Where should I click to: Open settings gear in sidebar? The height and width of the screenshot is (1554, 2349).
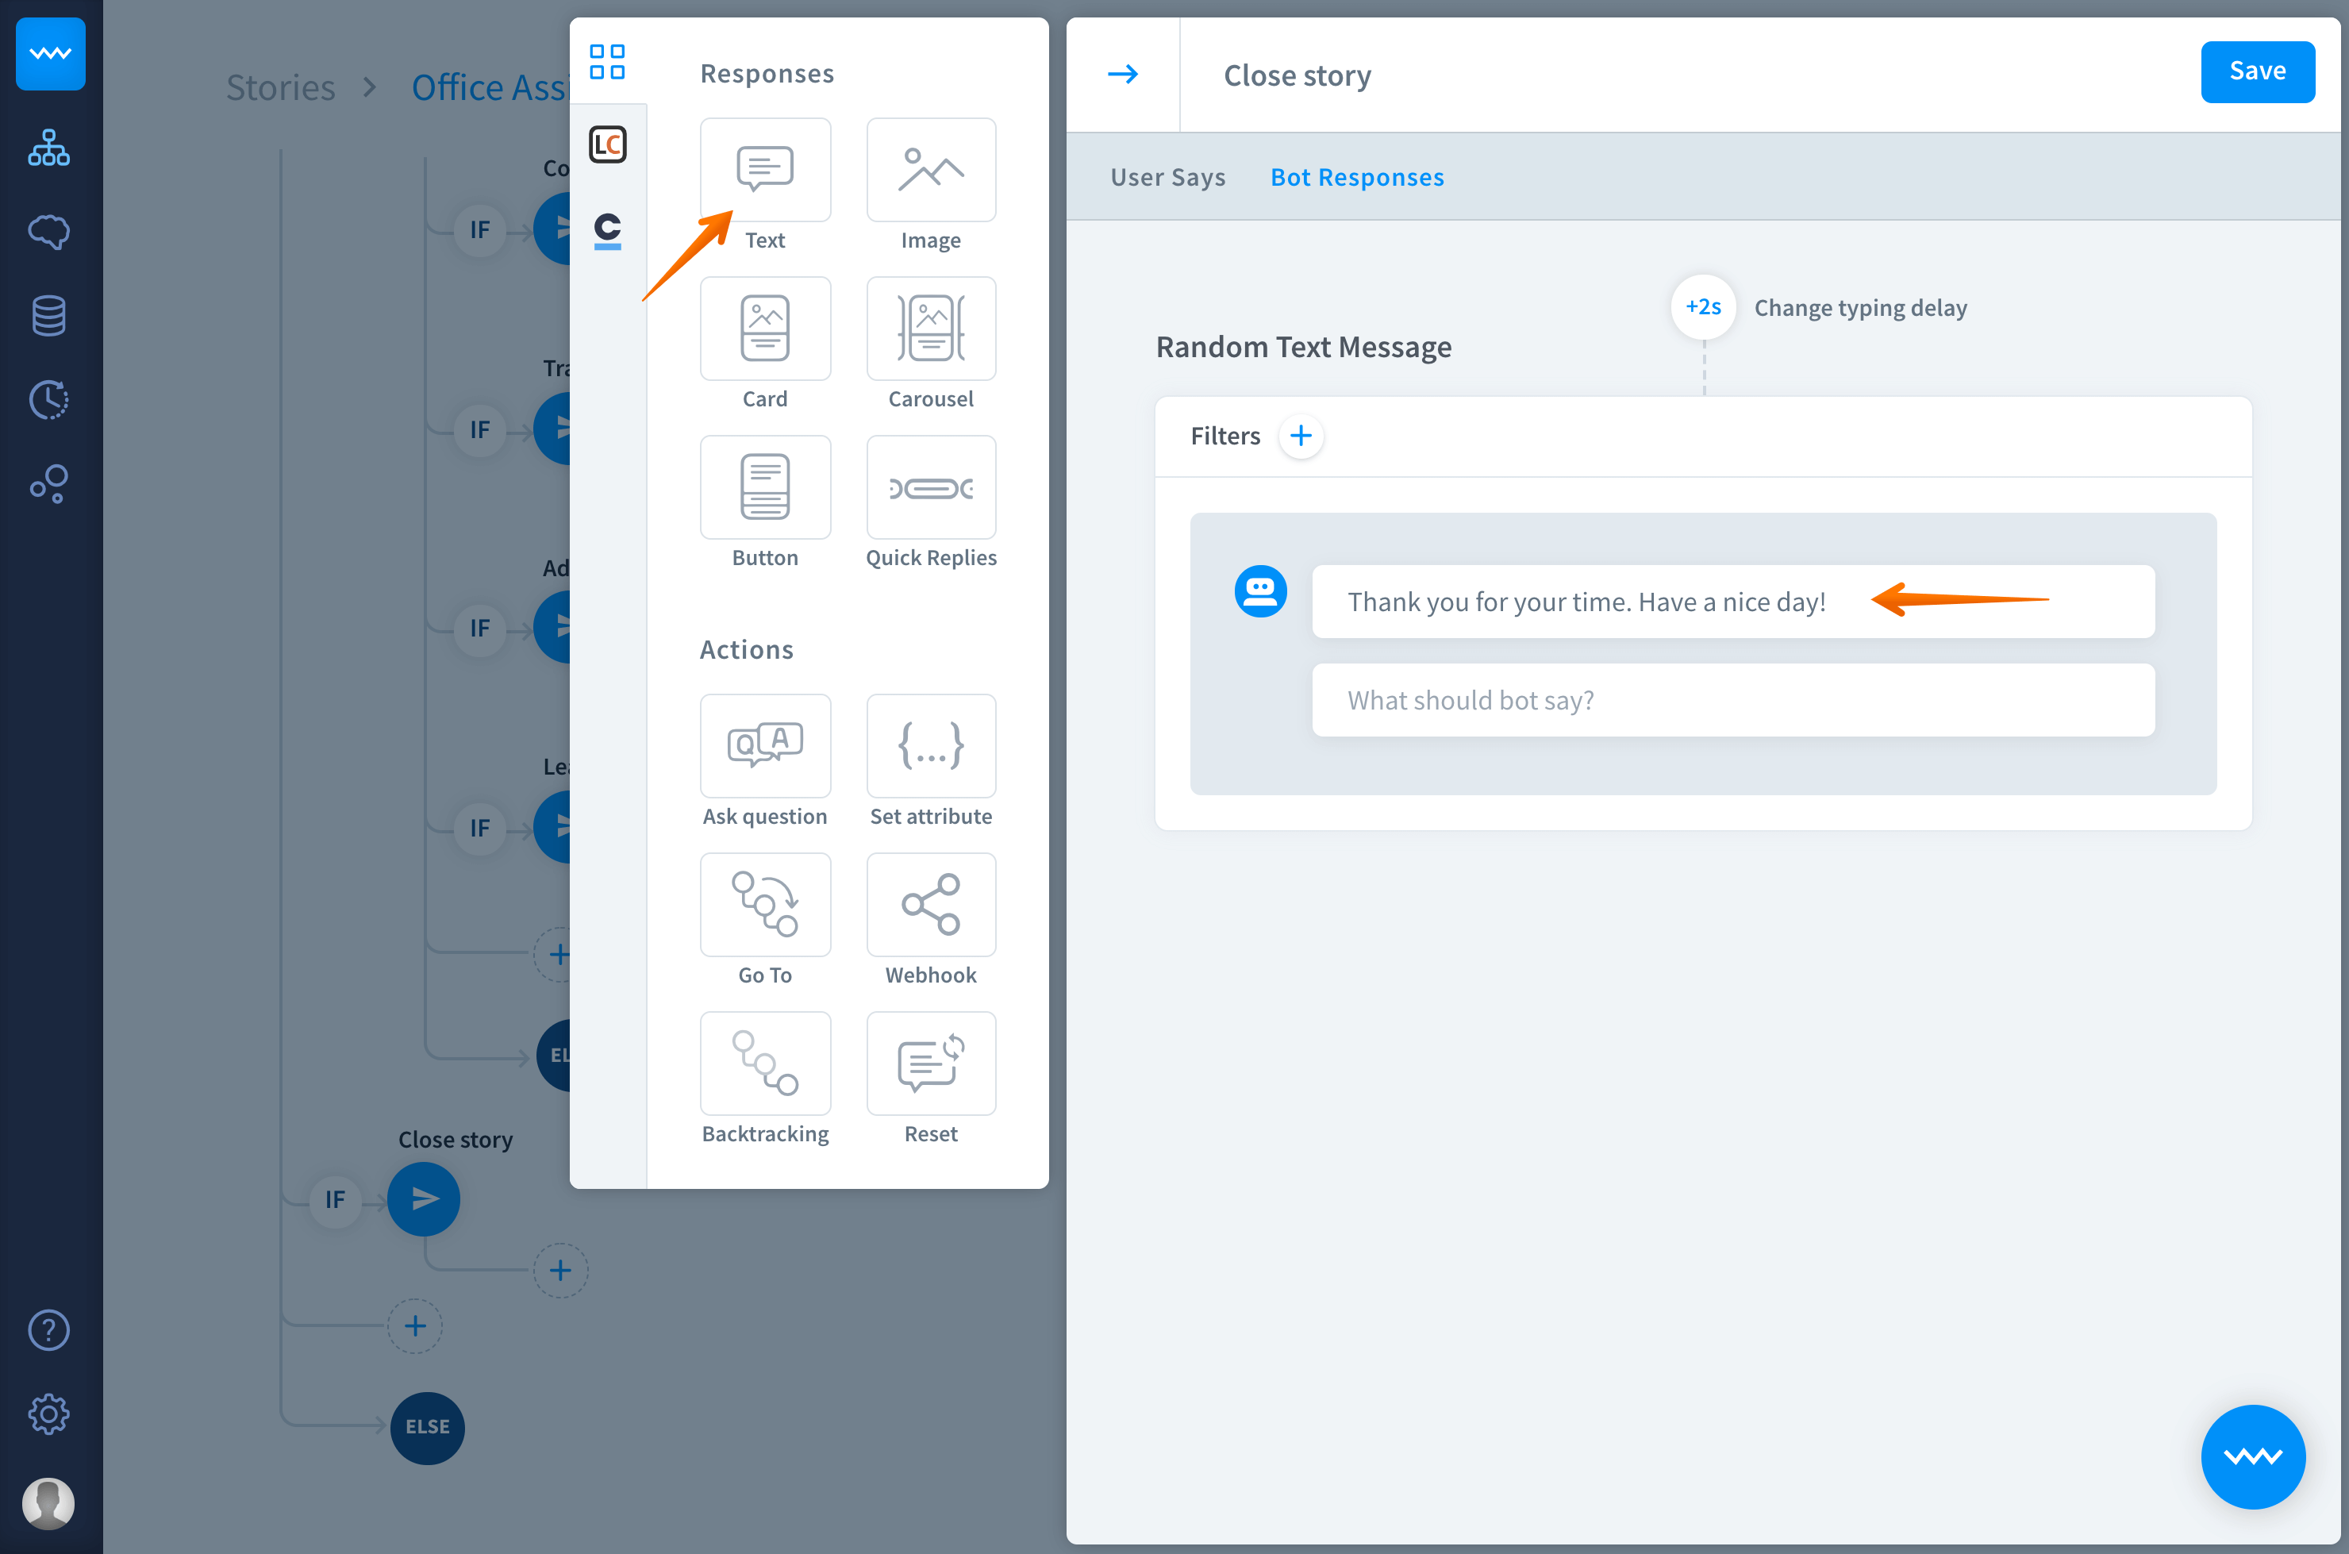48,1414
